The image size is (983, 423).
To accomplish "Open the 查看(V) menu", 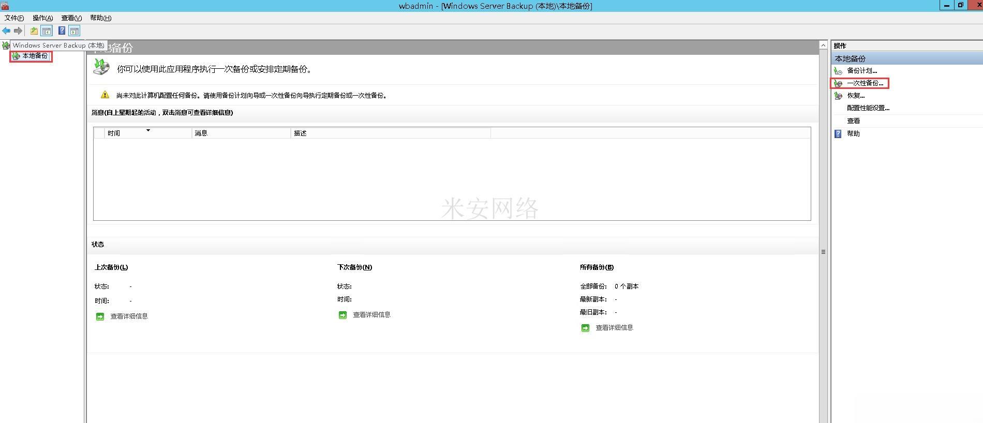I will coord(71,18).
